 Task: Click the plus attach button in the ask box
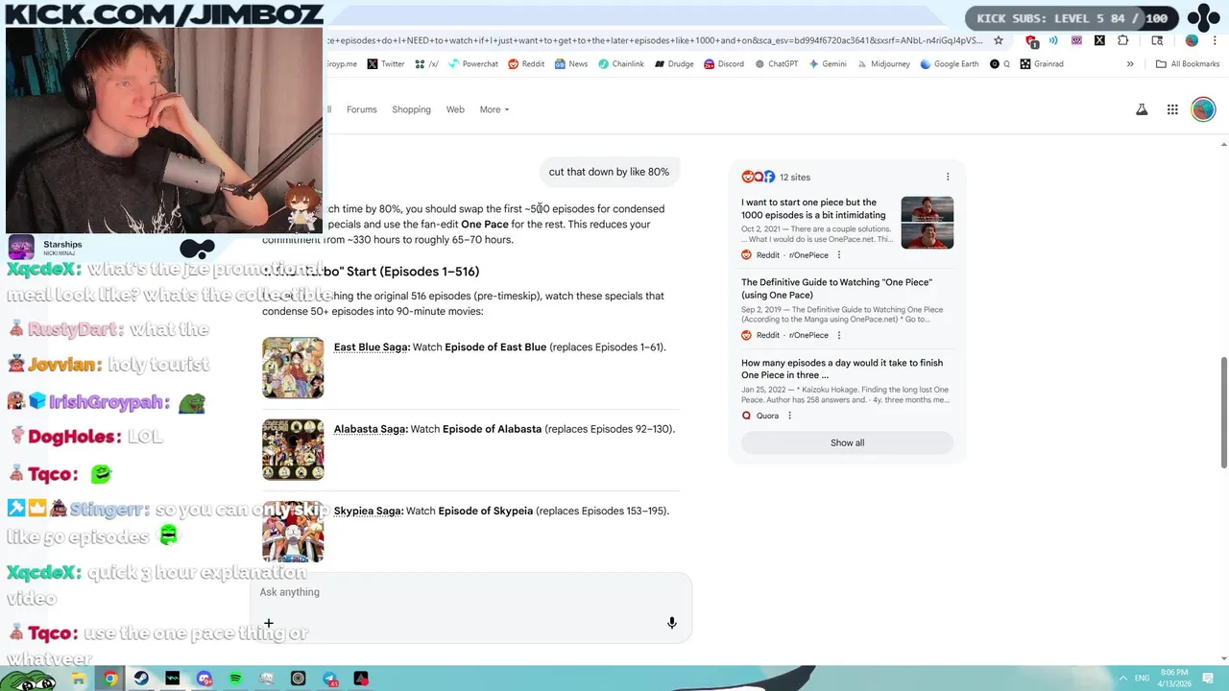coord(269,624)
